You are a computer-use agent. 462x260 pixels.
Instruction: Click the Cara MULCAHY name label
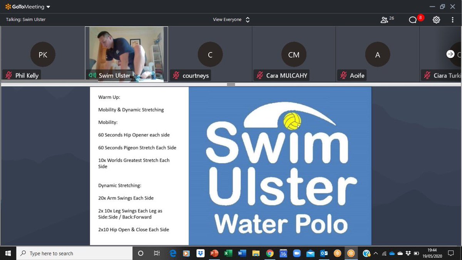click(x=287, y=75)
